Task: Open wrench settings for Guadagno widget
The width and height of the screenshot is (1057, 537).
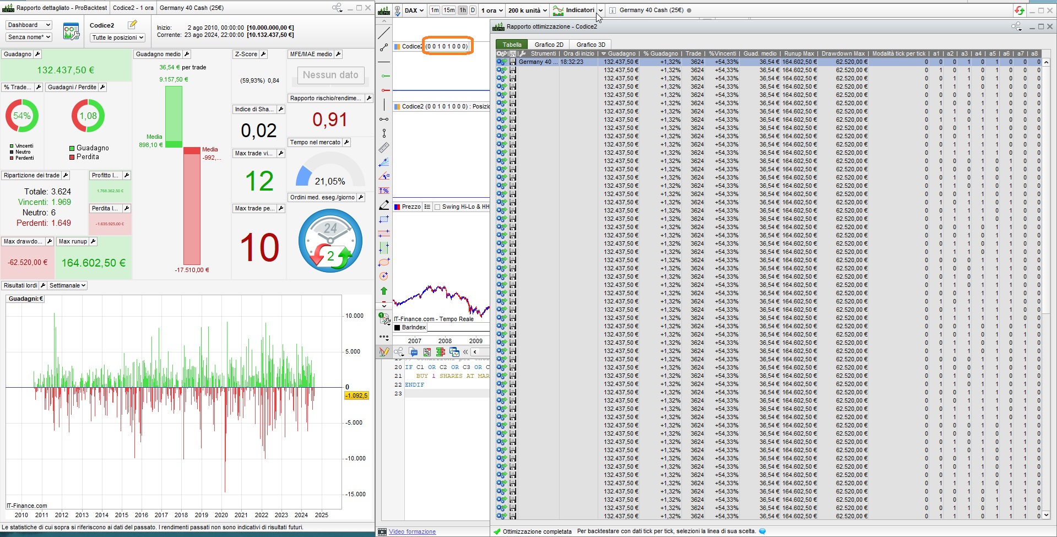Action: click(x=37, y=54)
